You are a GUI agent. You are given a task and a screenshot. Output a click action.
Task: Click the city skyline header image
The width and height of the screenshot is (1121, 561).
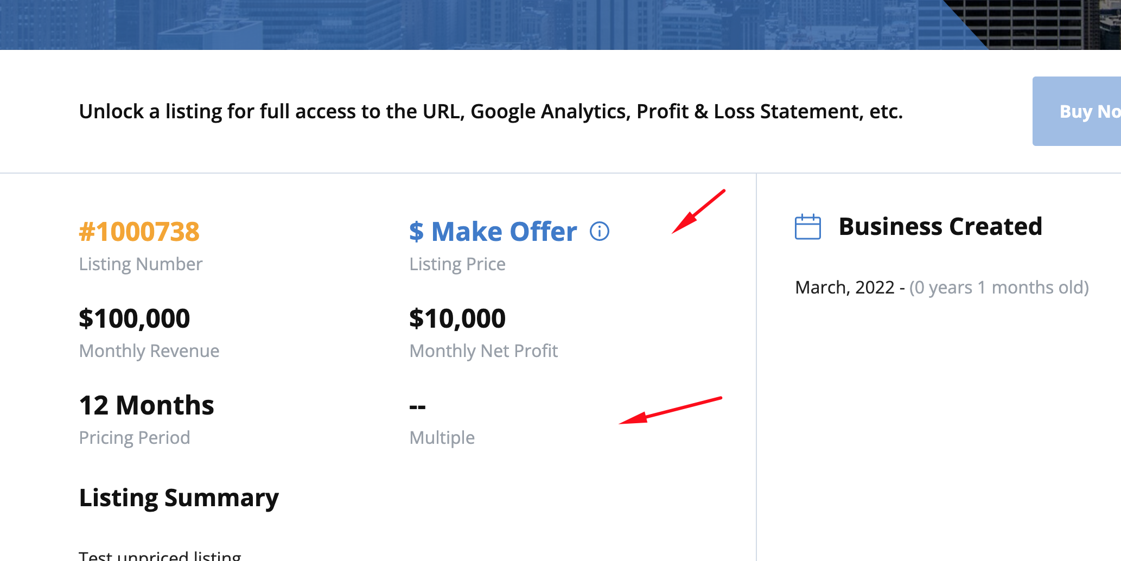pyautogui.click(x=560, y=24)
